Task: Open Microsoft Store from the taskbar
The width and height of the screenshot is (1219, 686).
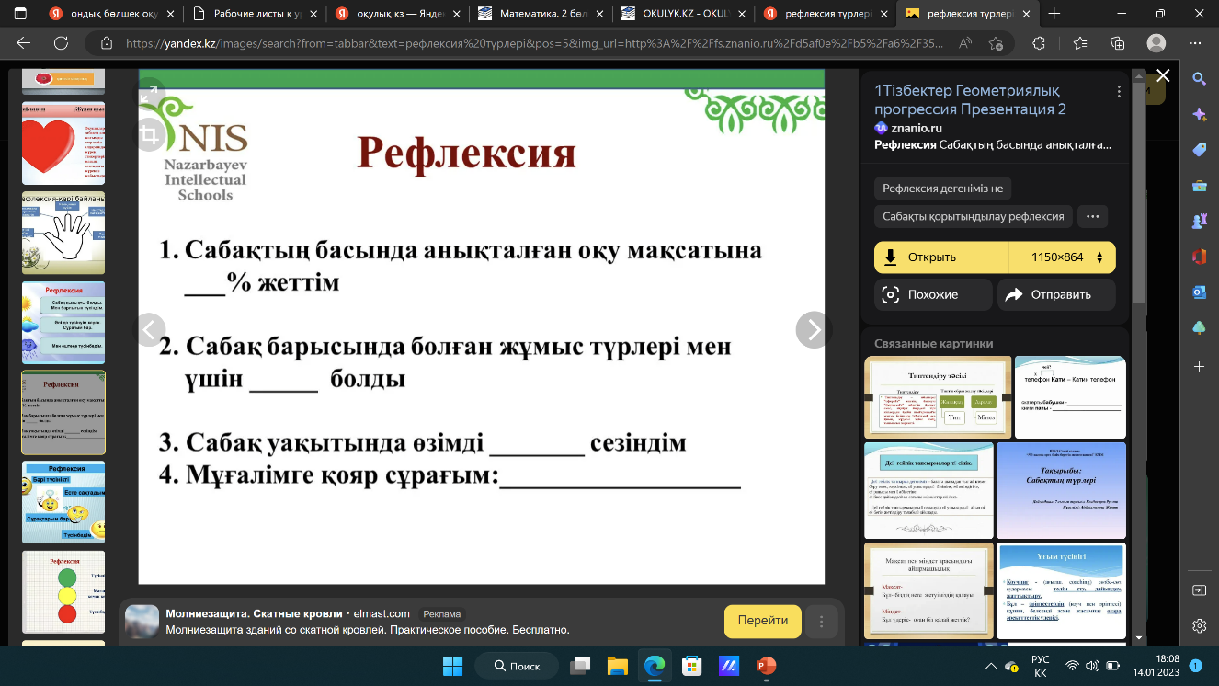Action: pos(690,666)
